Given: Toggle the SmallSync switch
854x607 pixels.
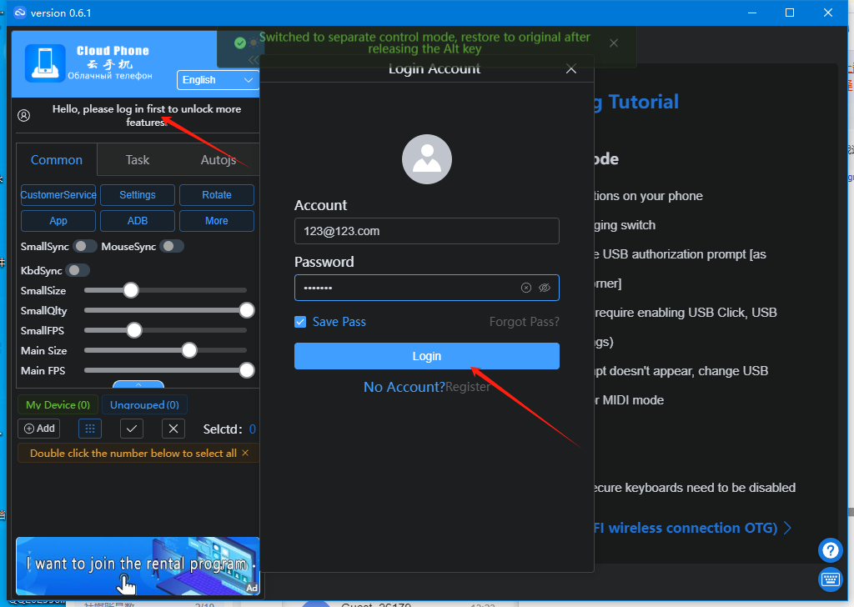Looking at the screenshot, I should point(85,247).
